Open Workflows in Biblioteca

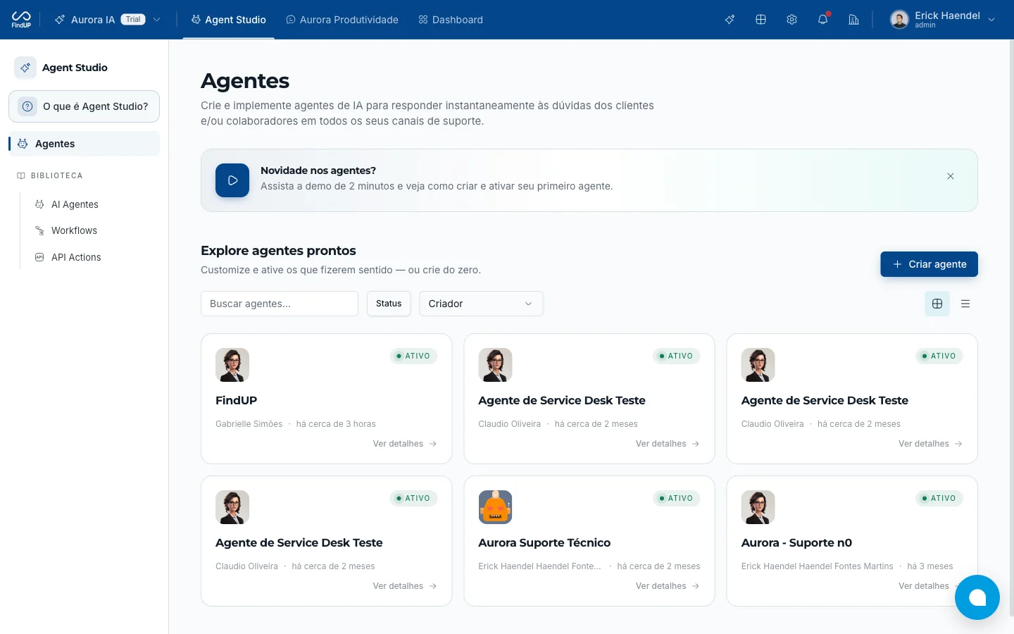pos(74,230)
